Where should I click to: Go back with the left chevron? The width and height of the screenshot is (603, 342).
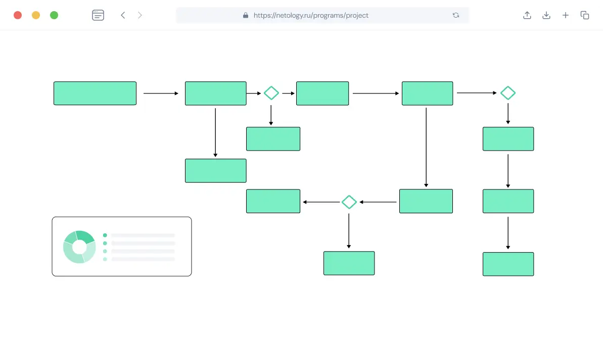click(123, 15)
